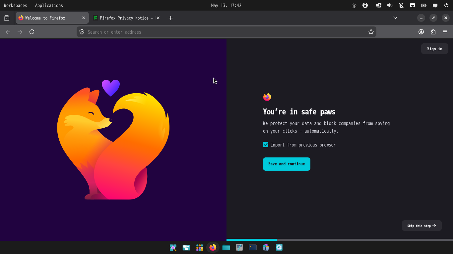Uncheck Import from previous browser
Image resolution: width=453 pixels, height=254 pixels.
(x=266, y=145)
